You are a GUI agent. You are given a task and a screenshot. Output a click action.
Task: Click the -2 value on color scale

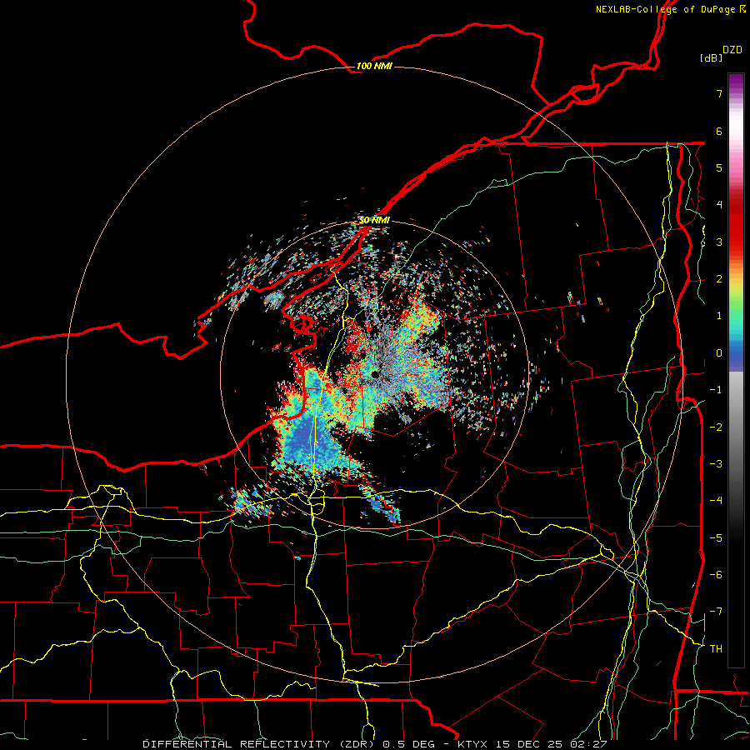point(716,427)
